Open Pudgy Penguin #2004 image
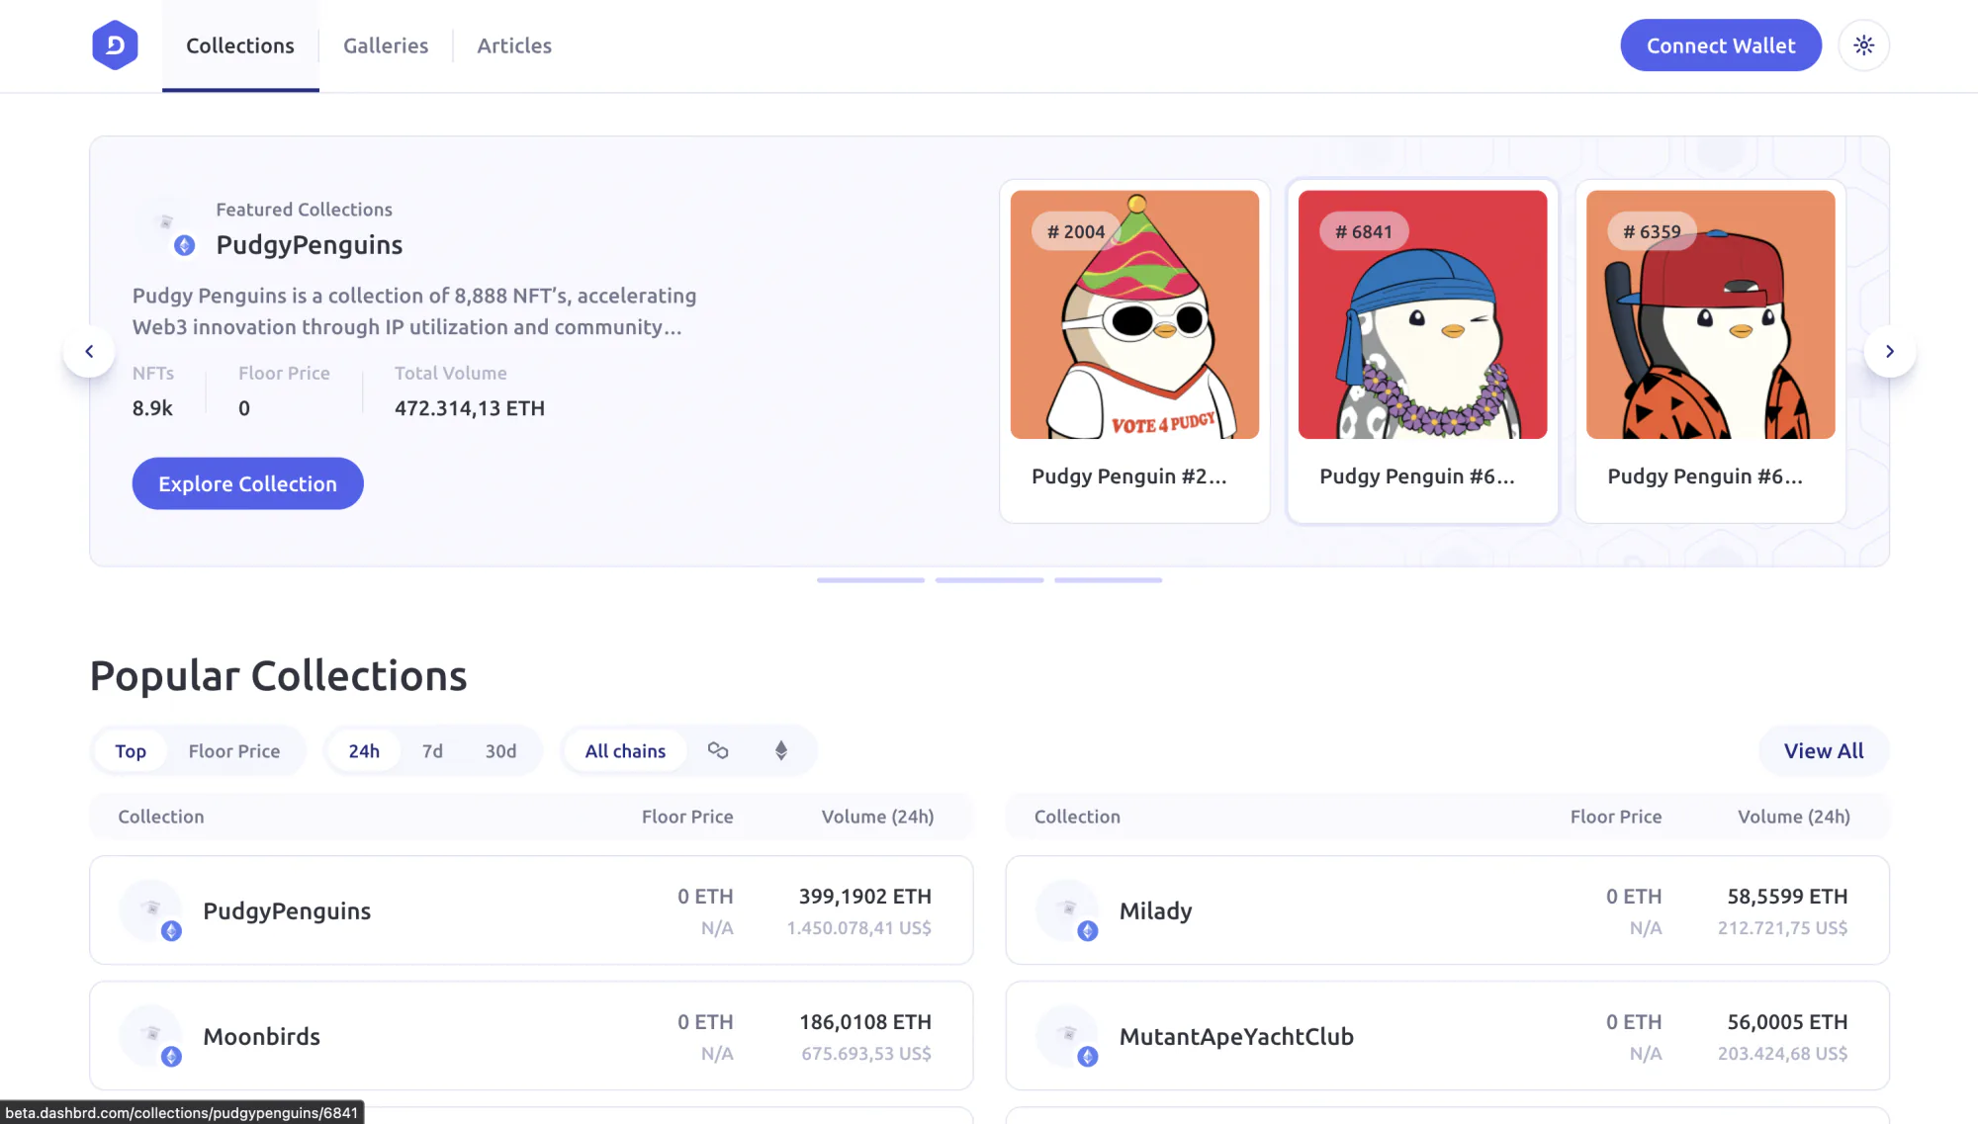 pyautogui.click(x=1134, y=314)
